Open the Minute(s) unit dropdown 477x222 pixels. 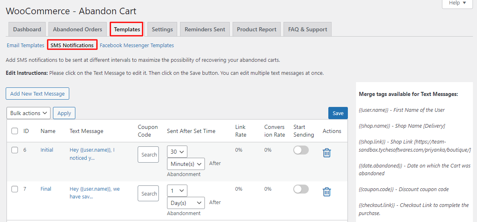coord(186,164)
